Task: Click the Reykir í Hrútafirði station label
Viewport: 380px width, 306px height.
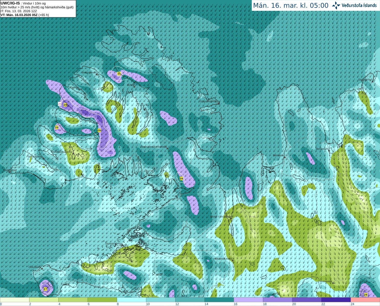Action: (x=221, y=217)
